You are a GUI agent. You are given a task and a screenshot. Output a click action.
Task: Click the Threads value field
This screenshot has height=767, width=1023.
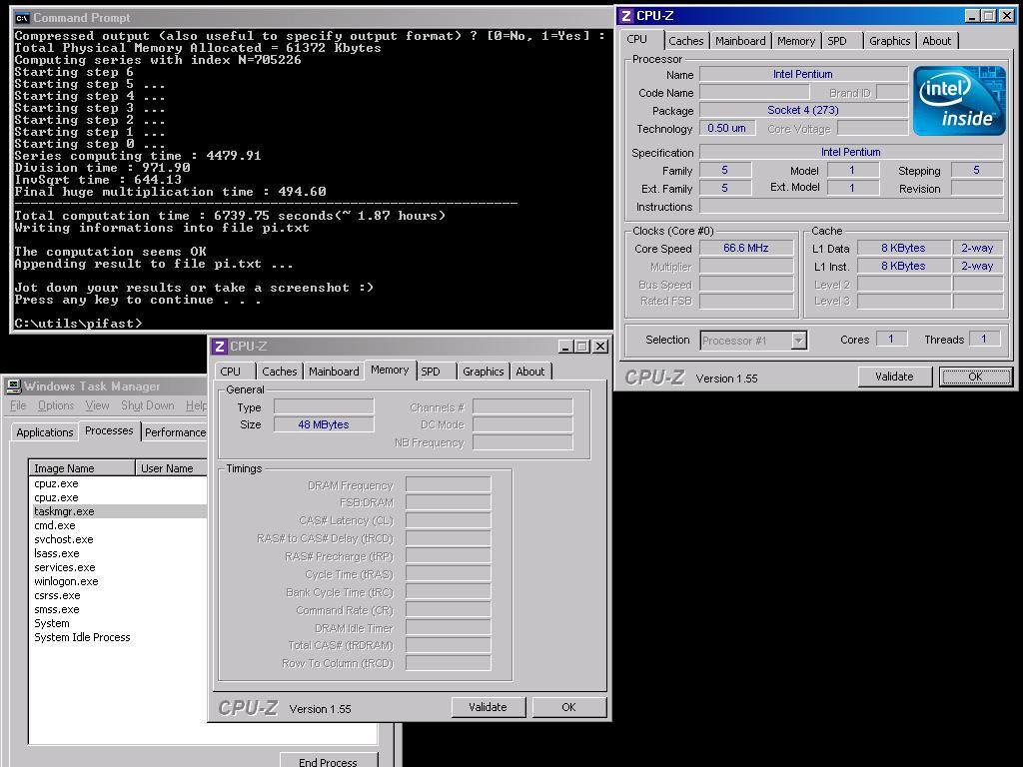pos(984,340)
